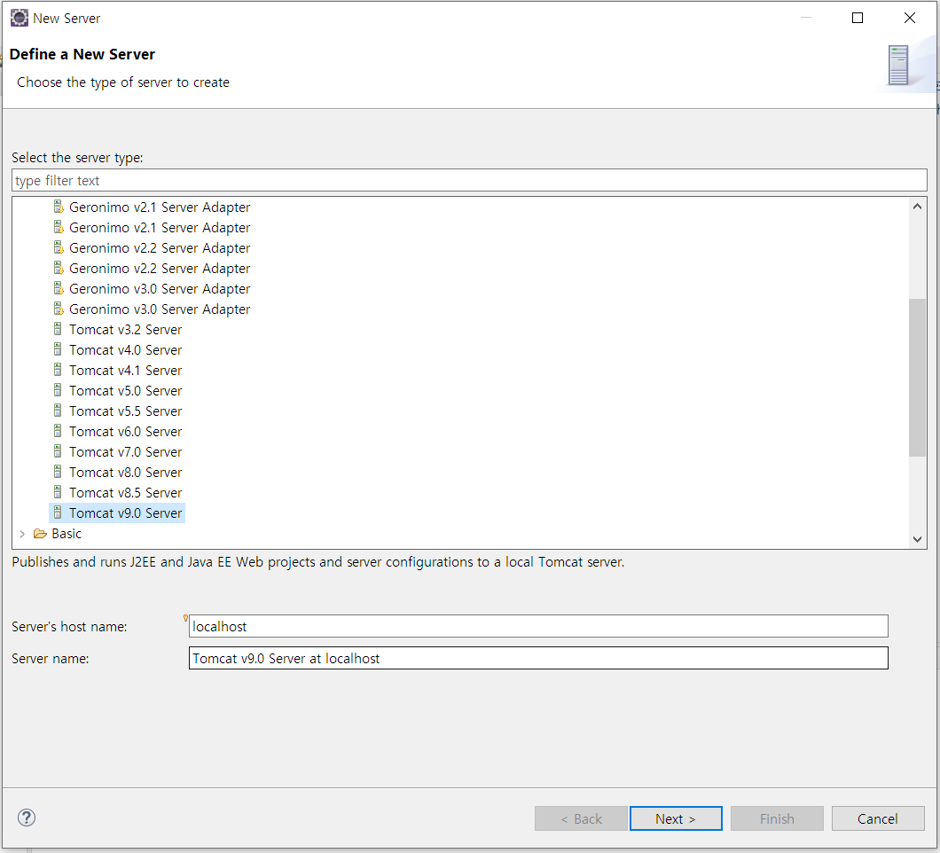
Task: Close the New Server window
Action: 910,18
